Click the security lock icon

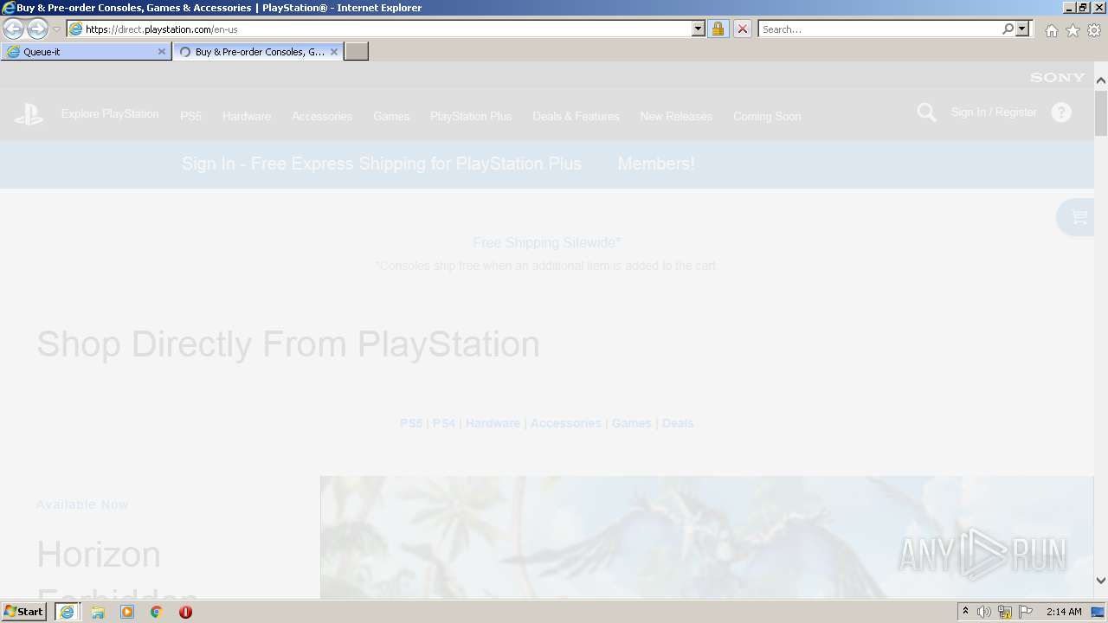[x=718, y=29]
